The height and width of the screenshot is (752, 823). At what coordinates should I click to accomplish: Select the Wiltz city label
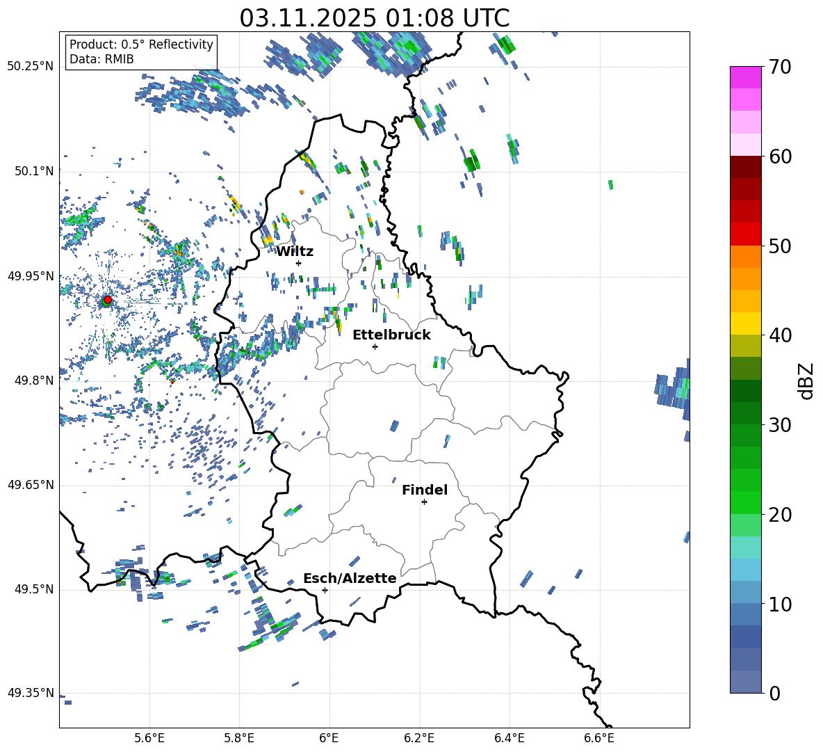point(295,251)
